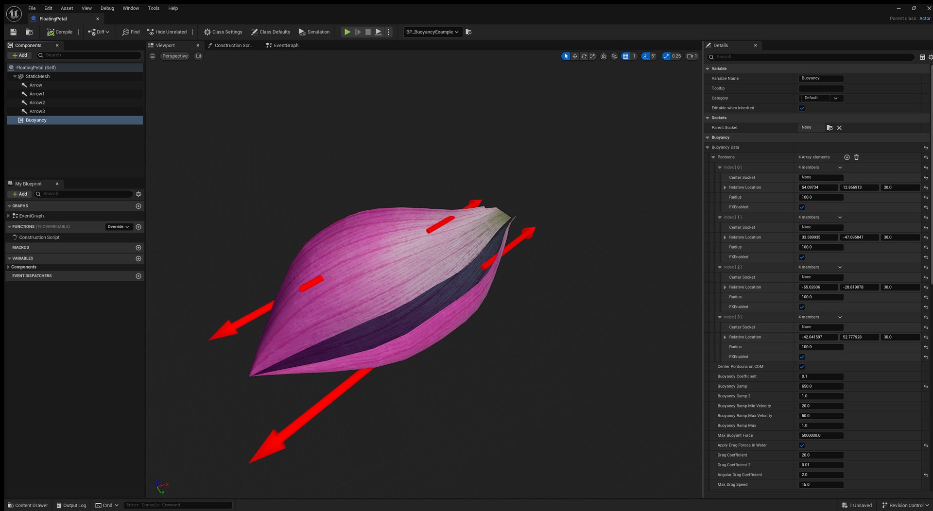Screen dimensions: 933x511
Task: Expand Relative Location of Index [2]
Action: pos(725,288)
